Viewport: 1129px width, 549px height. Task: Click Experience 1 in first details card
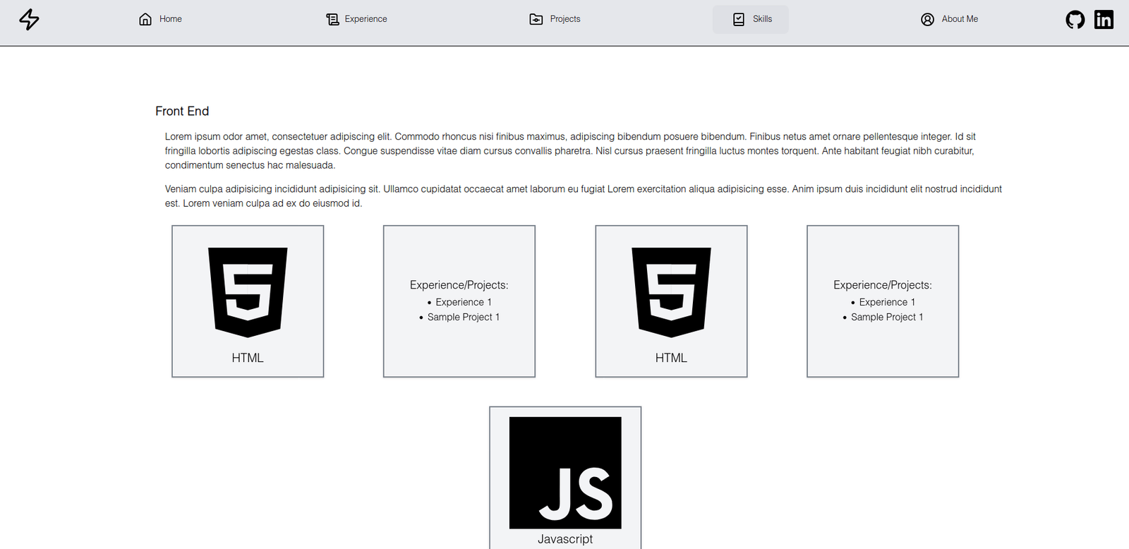(464, 302)
